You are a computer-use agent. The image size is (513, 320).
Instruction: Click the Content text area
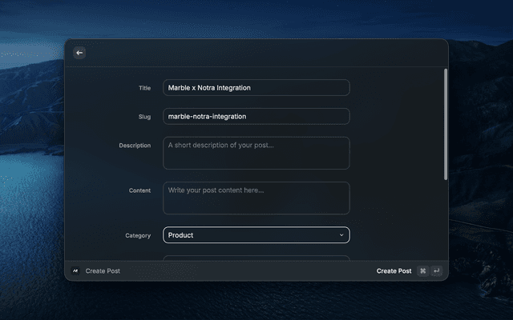[x=256, y=198]
